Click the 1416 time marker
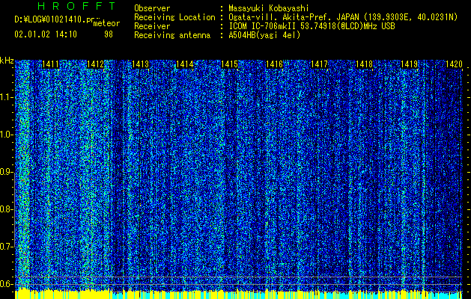The image size is (471, 299). [x=274, y=64]
